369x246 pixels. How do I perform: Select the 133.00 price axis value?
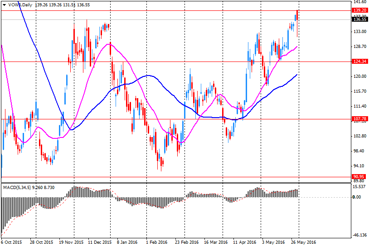click(360, 32)
